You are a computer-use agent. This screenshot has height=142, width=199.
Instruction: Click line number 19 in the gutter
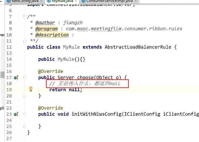[x=9, y=90]
